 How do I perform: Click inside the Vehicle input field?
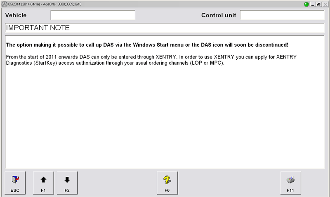[x=93, y=15]
